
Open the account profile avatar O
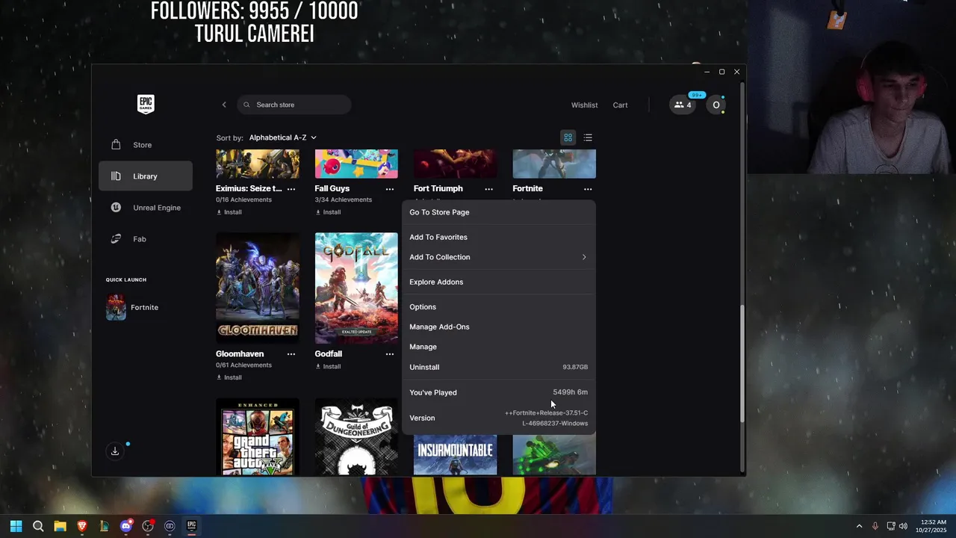(716, 105)
